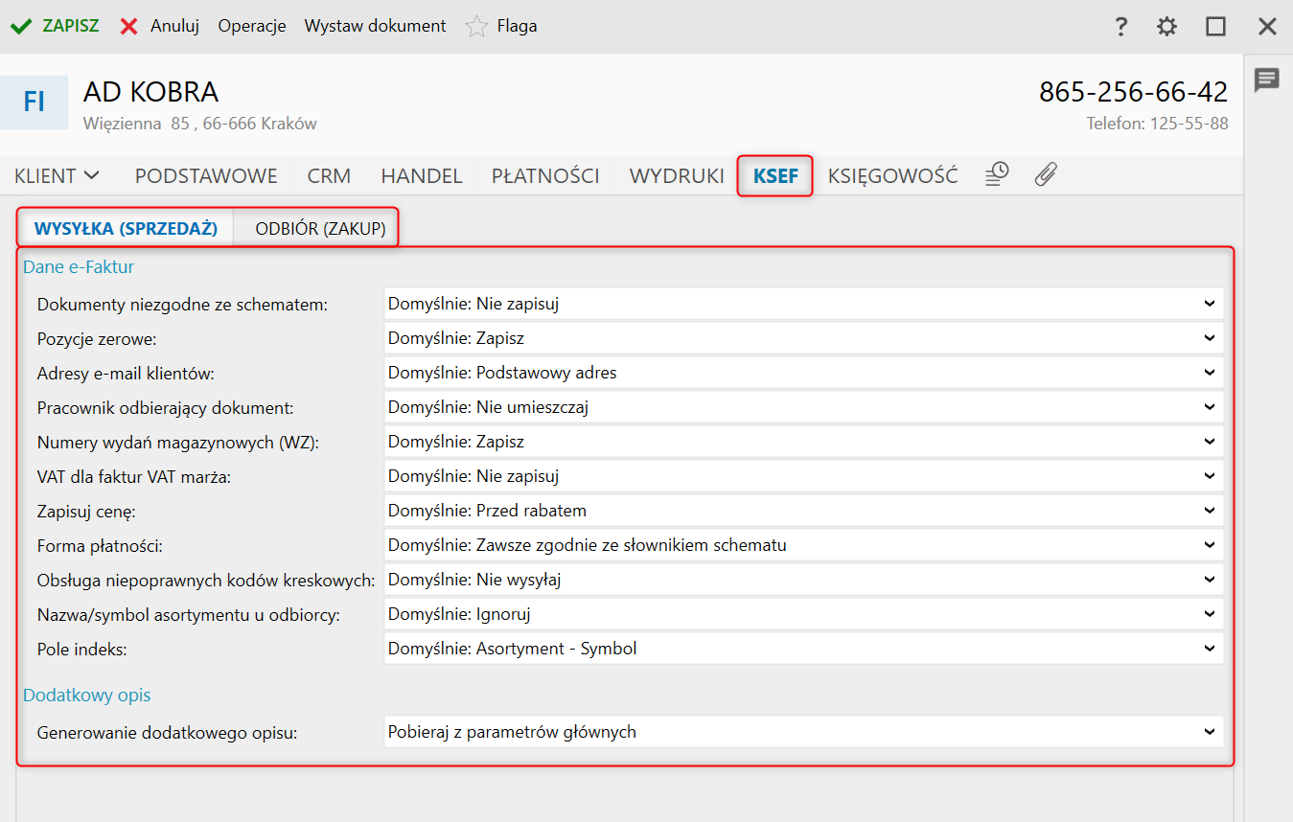
Task: Open the Operacje menu
Action: pyautogui.click(x=252, y=26)
